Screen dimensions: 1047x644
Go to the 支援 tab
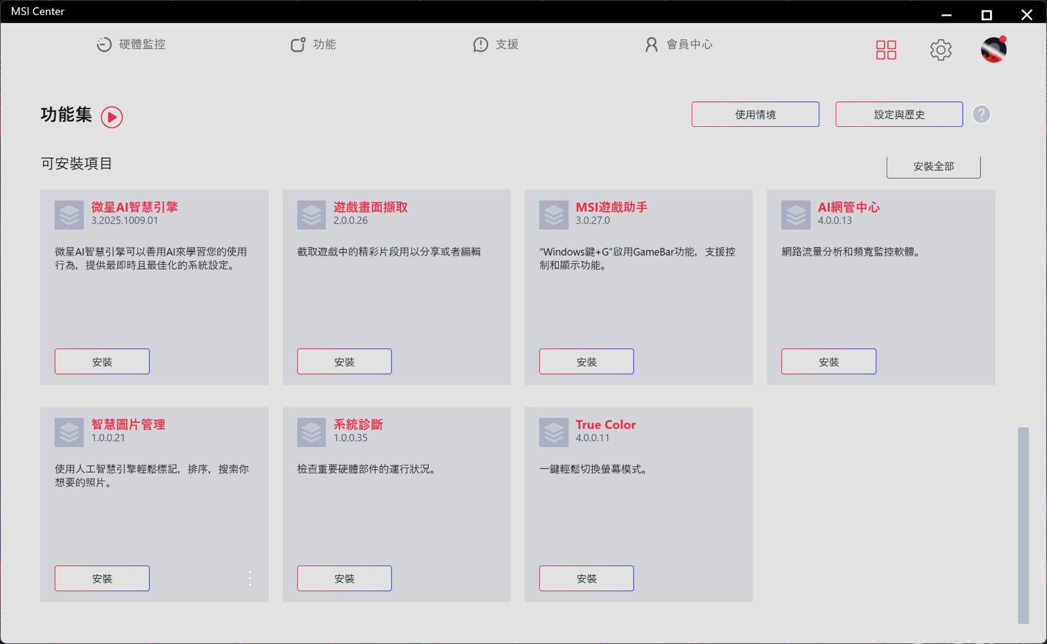click(x=496, y=44)
